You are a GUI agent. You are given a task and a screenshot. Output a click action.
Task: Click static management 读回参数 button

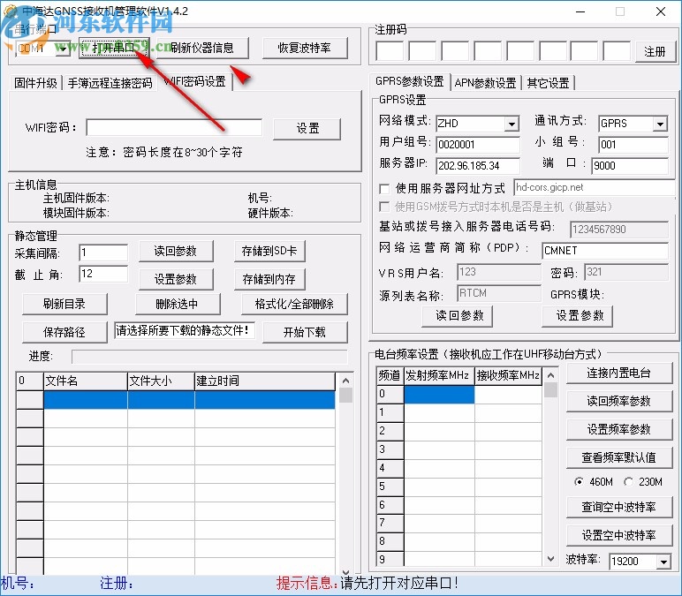pyautogui.click(x=176, y=252)
